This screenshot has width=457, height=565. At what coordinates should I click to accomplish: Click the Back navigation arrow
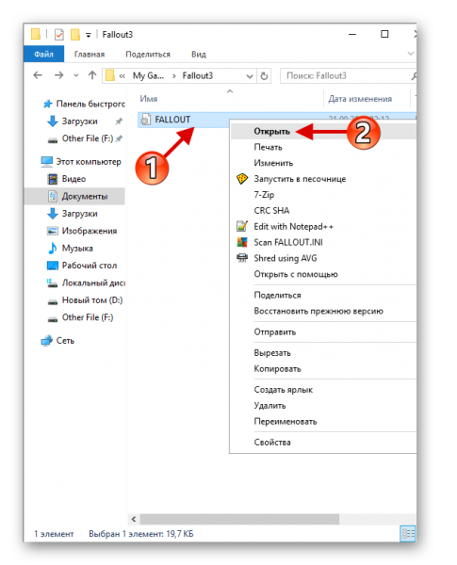click(x=38, y=75)
